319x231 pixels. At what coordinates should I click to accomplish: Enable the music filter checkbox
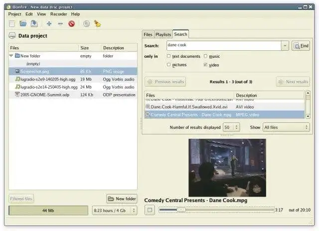point(205,56)
